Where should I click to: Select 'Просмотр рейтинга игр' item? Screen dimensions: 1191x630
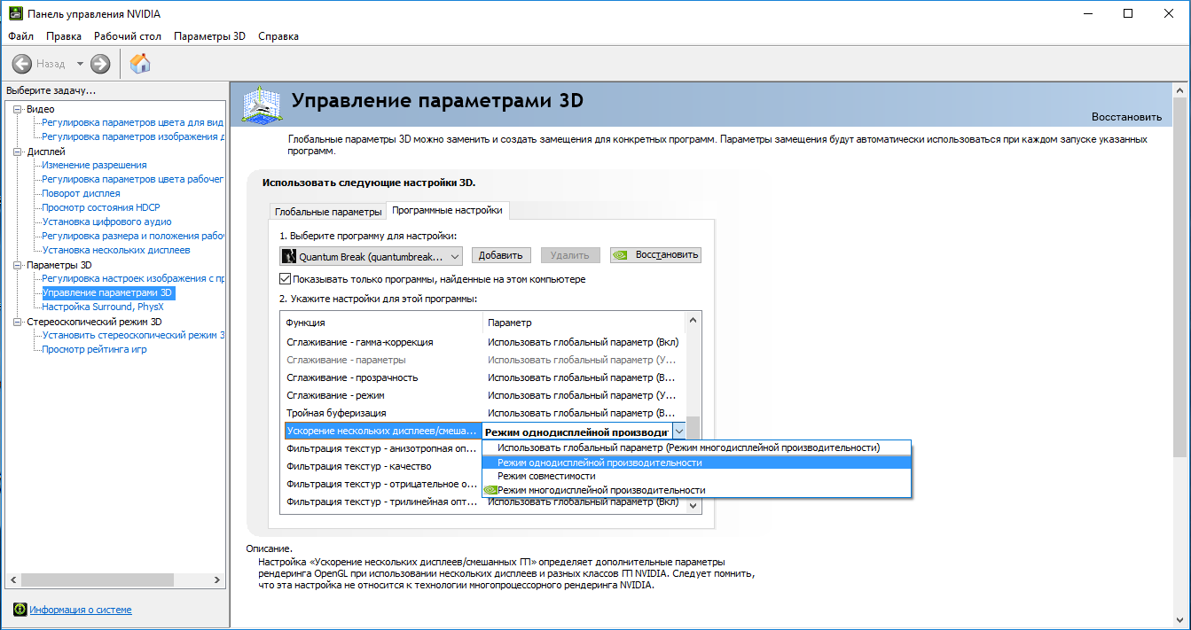94,349
